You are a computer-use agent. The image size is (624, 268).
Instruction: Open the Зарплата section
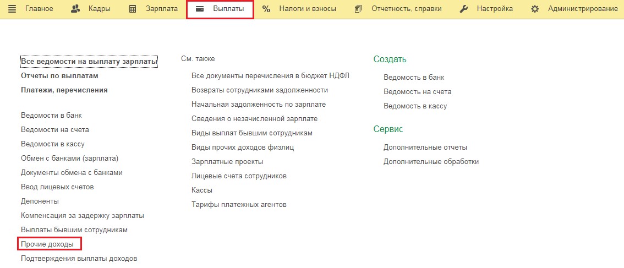(162, 9)
